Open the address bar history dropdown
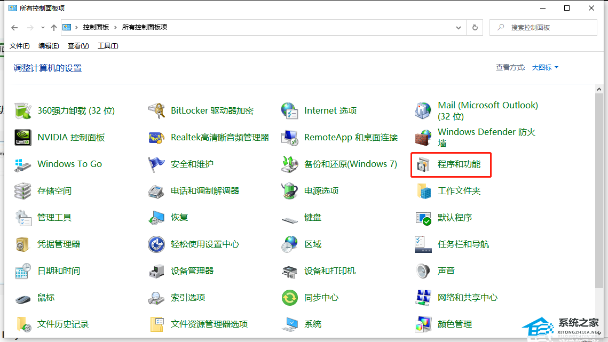608x342 pixels. (459, 28)
